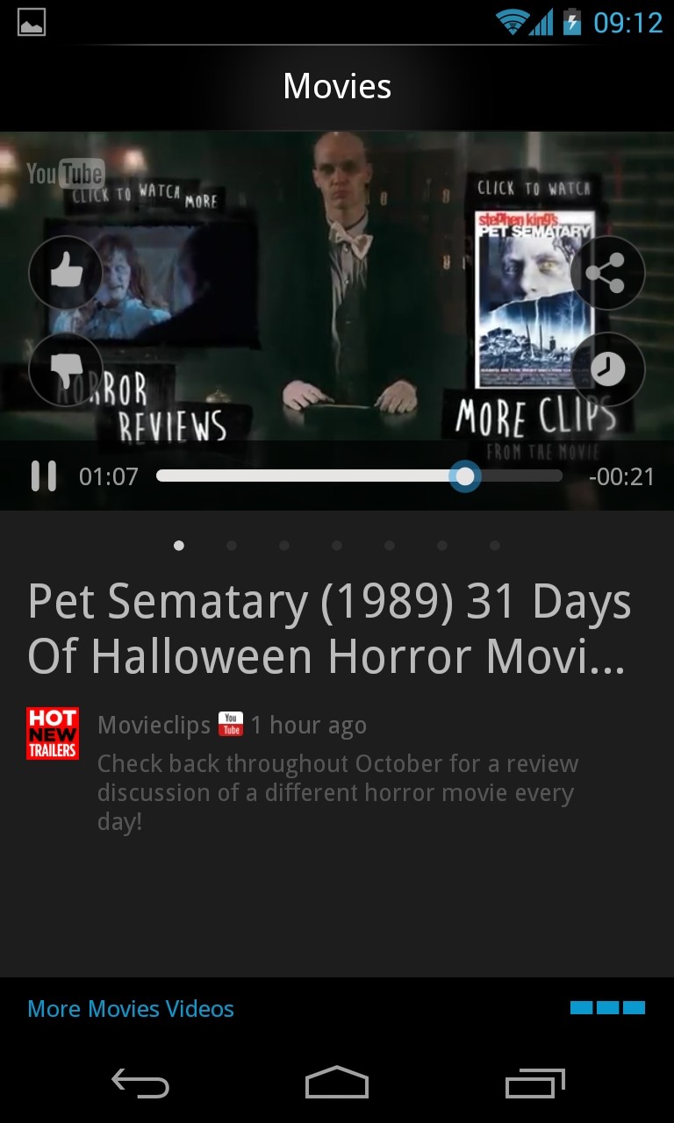The height and width of the screenshot is (1123, 674).
Task: Tap the Android home navigation button
Action: [337, 1083]
